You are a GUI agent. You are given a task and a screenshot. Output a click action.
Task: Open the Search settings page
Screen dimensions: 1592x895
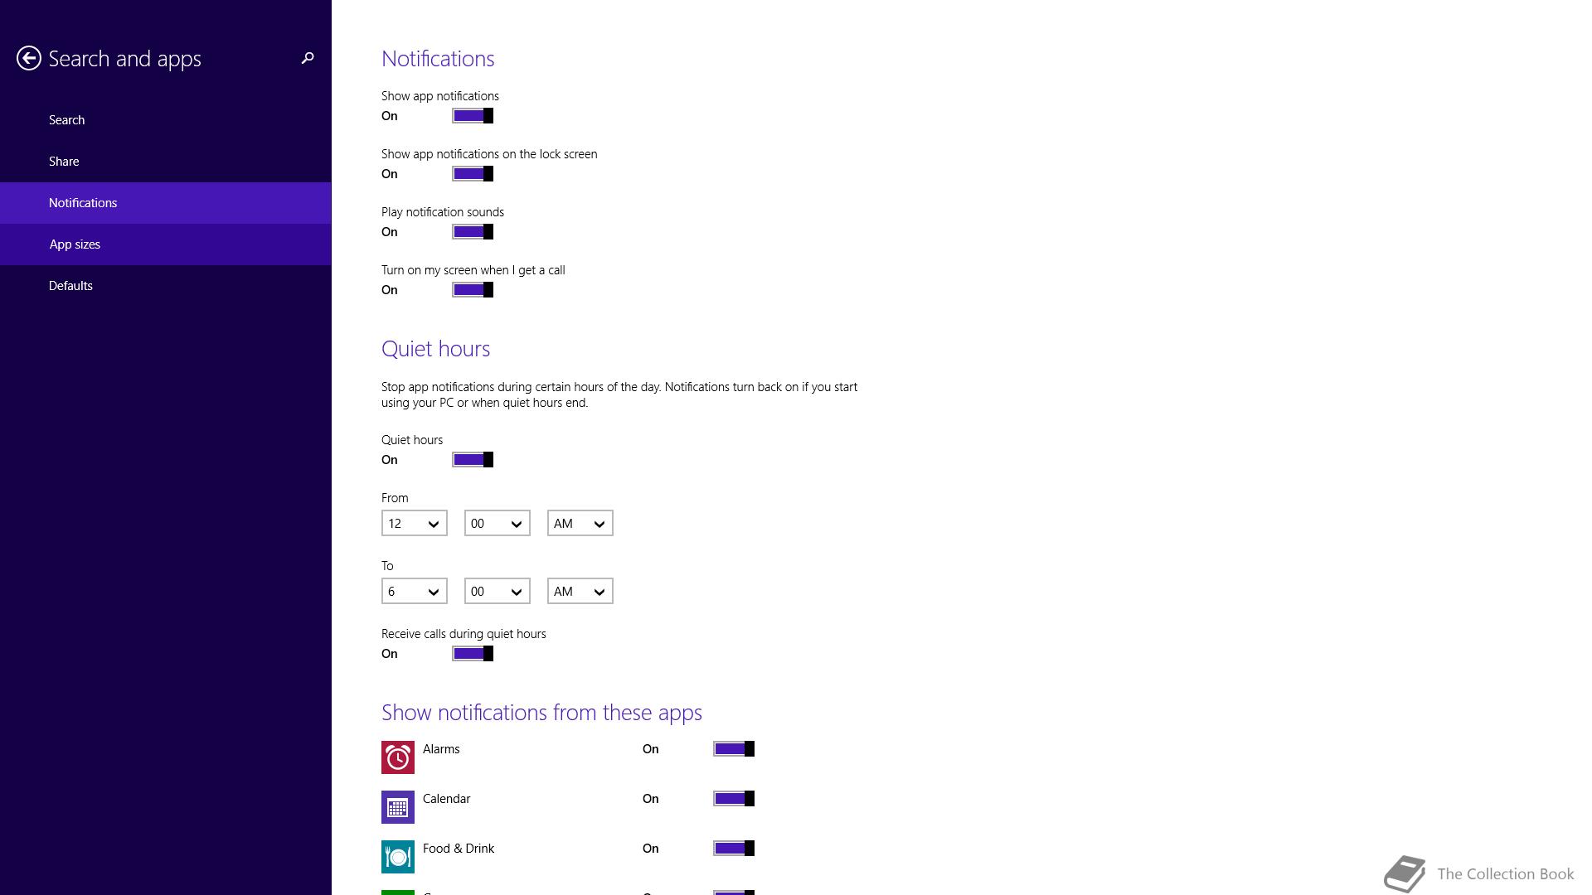tap(166, 120)
